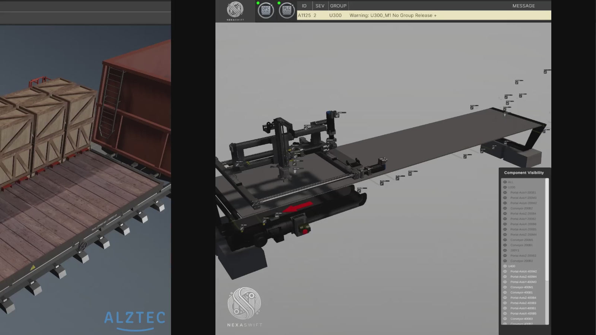Viewport: 596px width, 335px height.
Task: Toggle the eye icon for Portal-AxisY-400M3
Action: (x=505, y=282)
